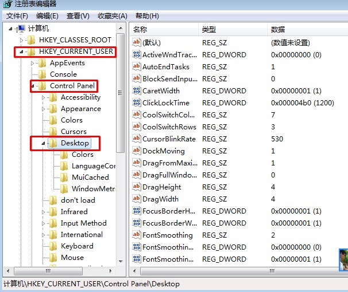The image size is (348, 292).
Task: Expand HKEY_CLASSES_ROOT tree node arrow
Action: (x=21, y=40)
